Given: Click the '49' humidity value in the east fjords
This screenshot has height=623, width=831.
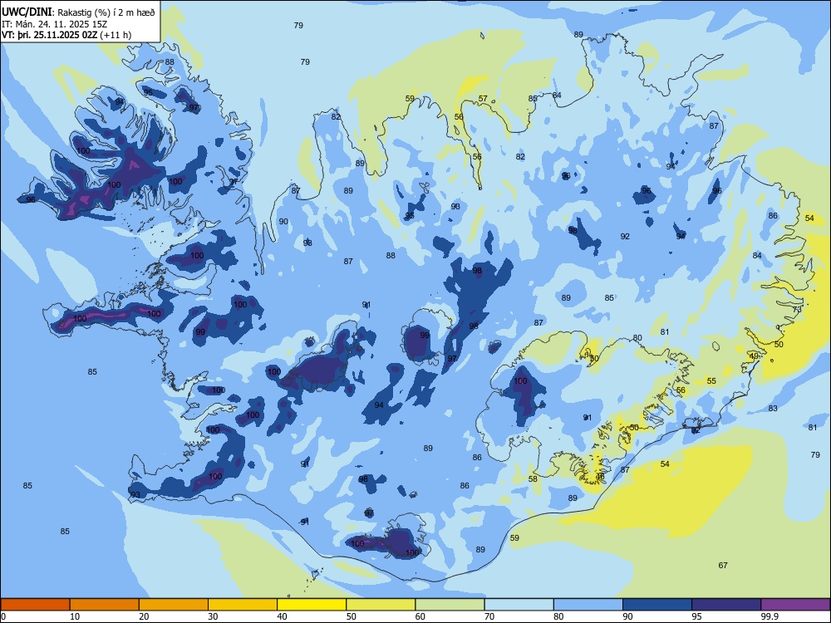Looking at the screenshot, I should click(x=754, y=356).
